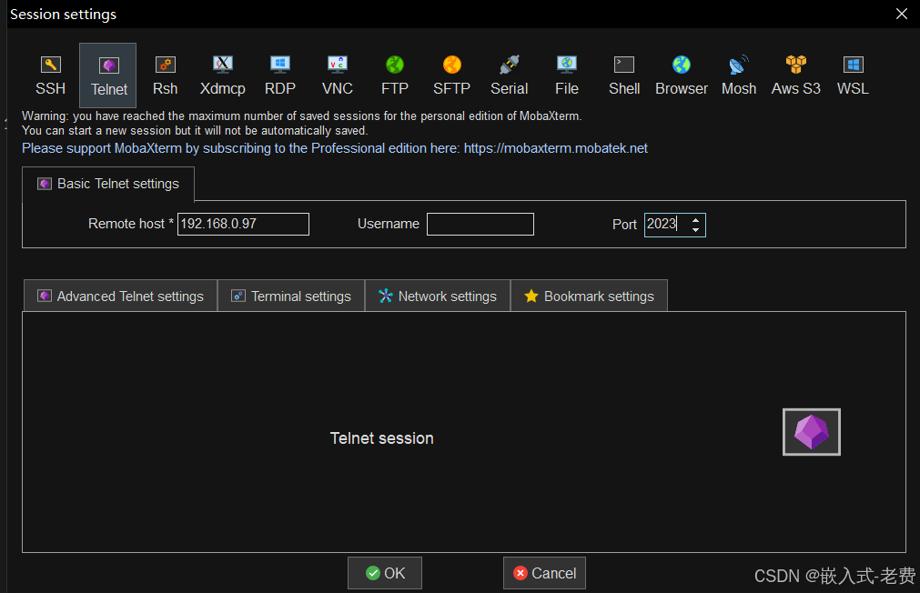Decrease the Port value with down arrow
920x593 pixels.
[x=695, y=230]
